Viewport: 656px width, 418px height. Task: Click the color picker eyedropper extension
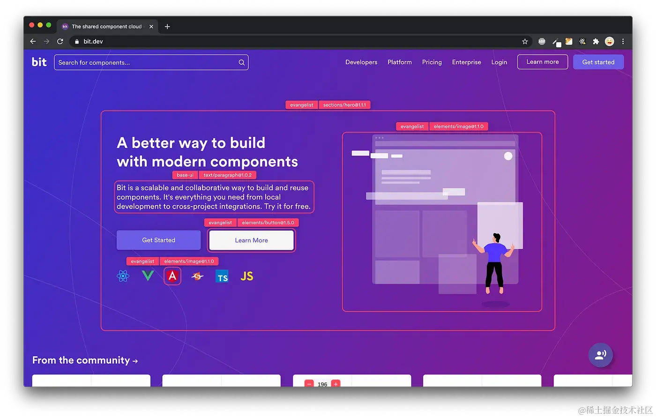[x=556, y=42]
